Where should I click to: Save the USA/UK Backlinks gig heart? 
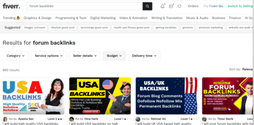pyautogui.click(x=191, y=83)
